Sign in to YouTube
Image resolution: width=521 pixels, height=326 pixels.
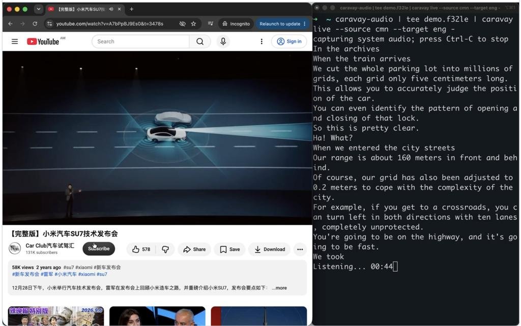pos(289,42)
